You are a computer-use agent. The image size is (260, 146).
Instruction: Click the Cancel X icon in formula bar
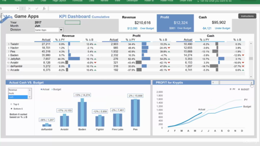[29, 9]
